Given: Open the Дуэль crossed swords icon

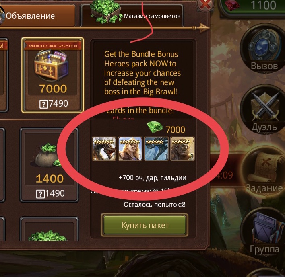Looking at the screenshot, I should coord(264,110).
